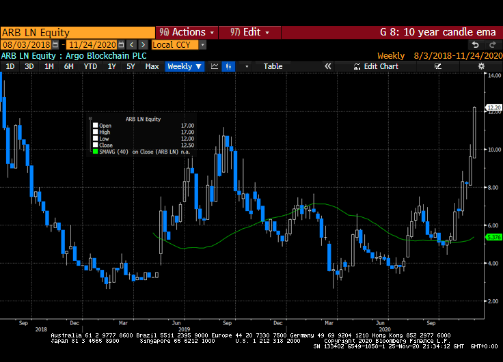Choose the Max time range
Viewport: 503px width, 362px height.
point(152,66)
